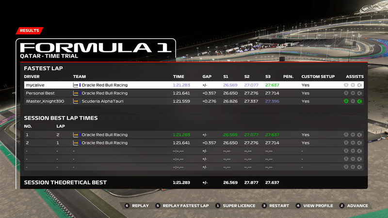Click the GAP column header
The height and width of the screenshot is (218, 388).
click(207, 77)
